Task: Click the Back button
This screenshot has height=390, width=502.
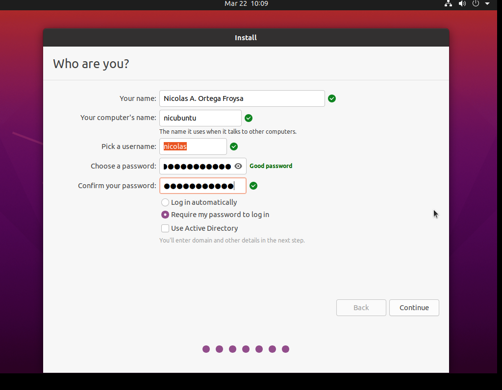Action: 361,308
